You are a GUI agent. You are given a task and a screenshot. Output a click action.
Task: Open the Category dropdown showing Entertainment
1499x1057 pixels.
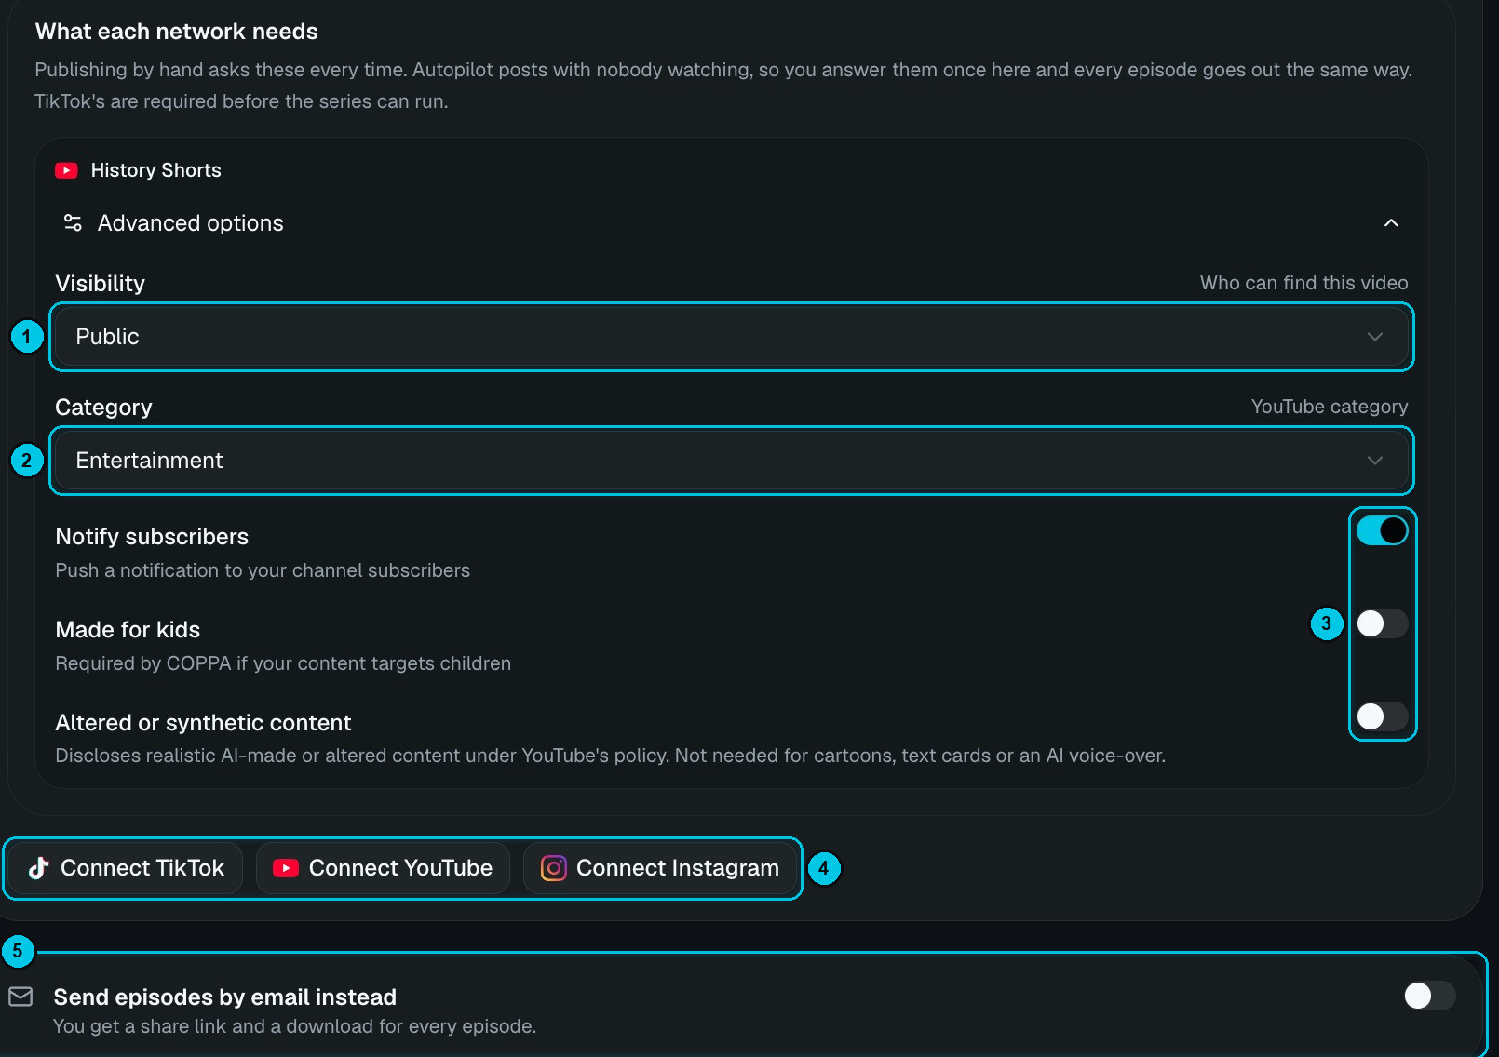point(731,461)
